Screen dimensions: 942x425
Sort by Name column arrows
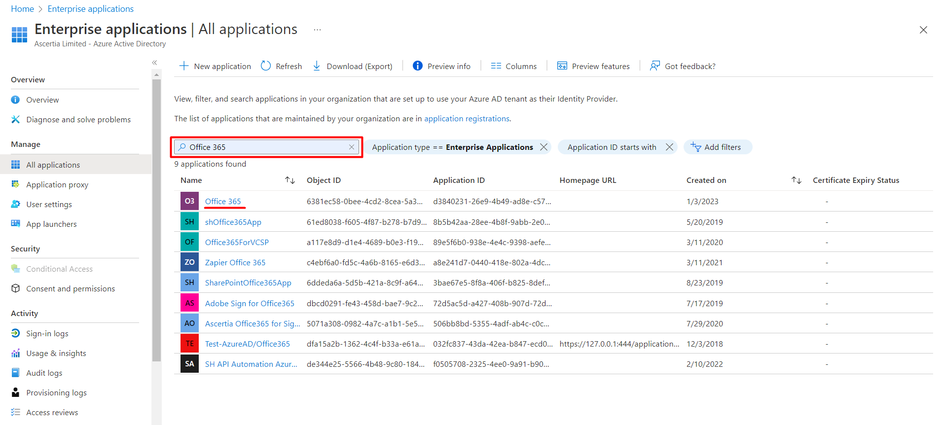click(x=290, y=180)
